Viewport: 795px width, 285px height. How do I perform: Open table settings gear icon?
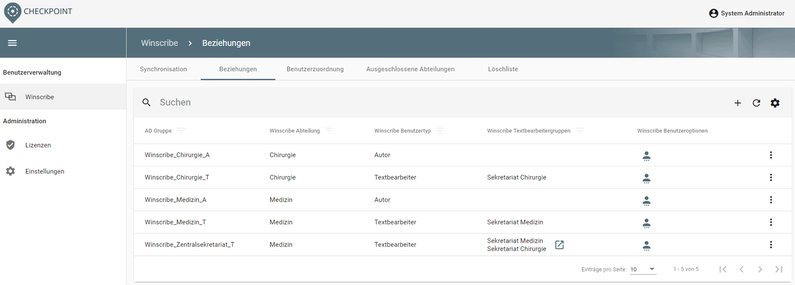(775, 103)
